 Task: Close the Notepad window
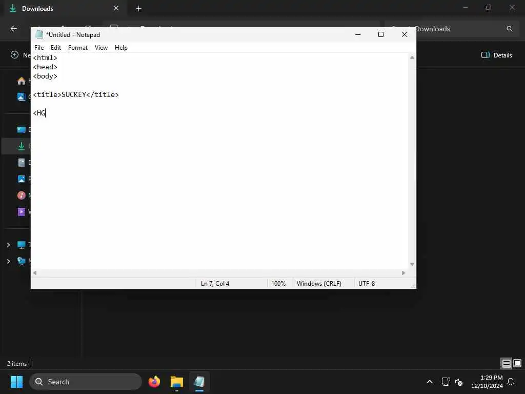pos(404,34)
